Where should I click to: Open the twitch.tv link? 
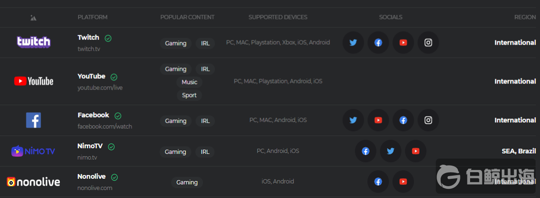pos(89,49)
